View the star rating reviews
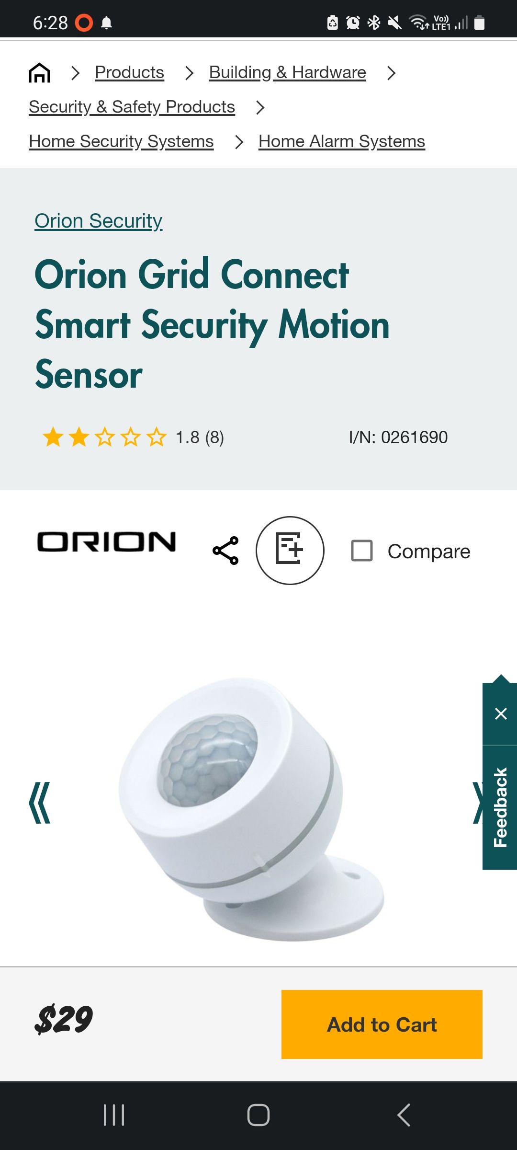Image resolution: width=517 pixels, height=1150 pixels. point(133,437)
